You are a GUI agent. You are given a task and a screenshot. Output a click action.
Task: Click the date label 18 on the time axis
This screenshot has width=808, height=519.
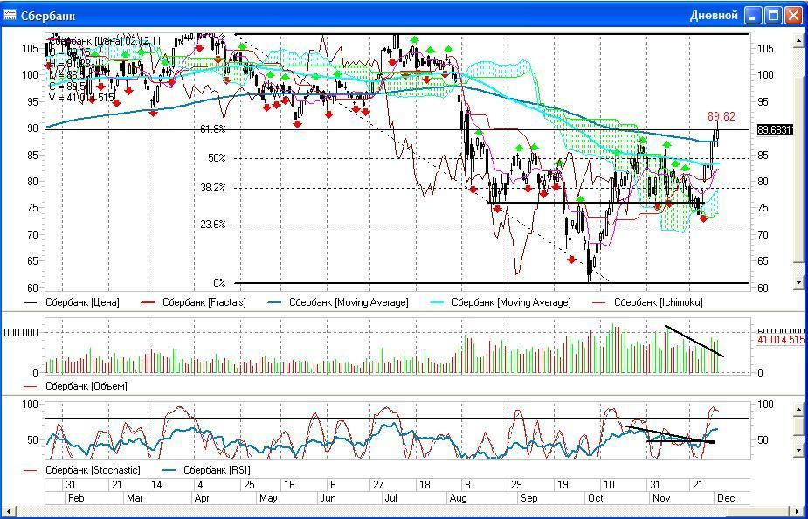point(425,485)
